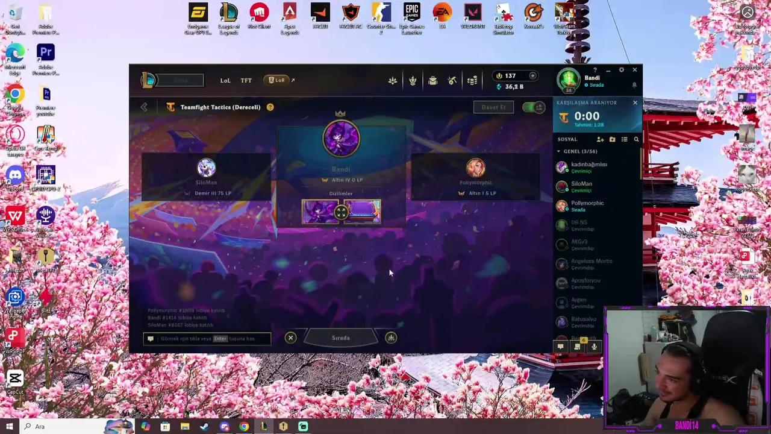This screenshot has height=434, width=771.
Task: Close the Karşılaşma Aranıyor matchmaking panel
Action: [635, 103]
